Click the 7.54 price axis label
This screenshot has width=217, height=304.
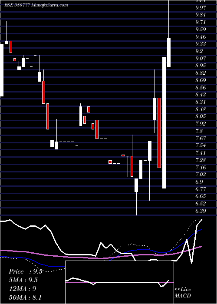click(x=201, y=145)
